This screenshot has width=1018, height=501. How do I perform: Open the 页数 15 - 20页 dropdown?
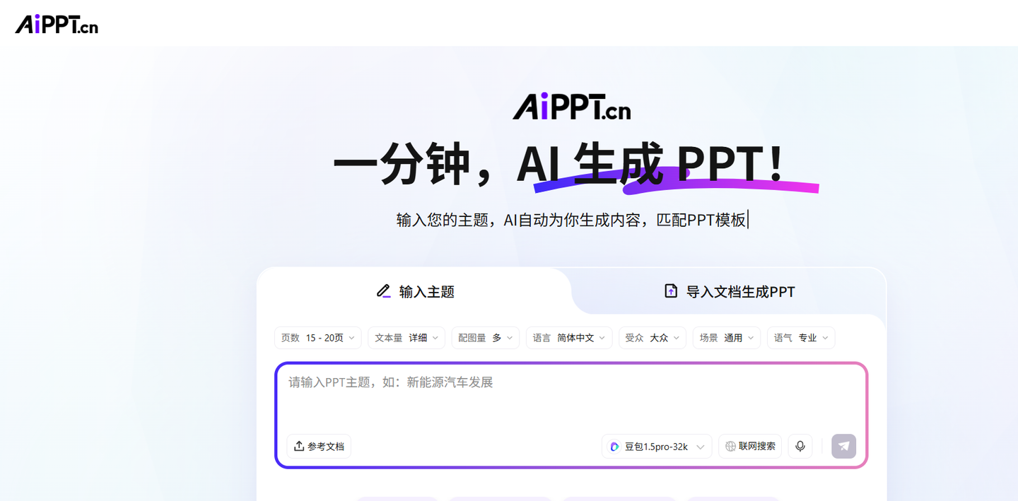pyautogui.click(x=318, y=338)
